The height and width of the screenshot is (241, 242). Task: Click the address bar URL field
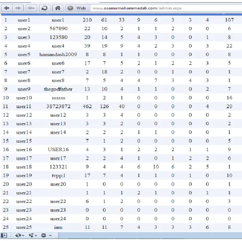pos(166,8)
